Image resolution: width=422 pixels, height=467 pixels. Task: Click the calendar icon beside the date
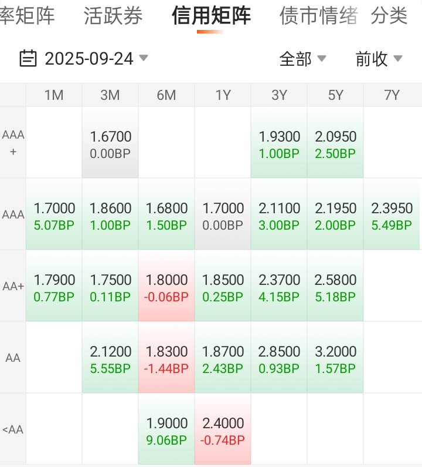tap(28, 59)
